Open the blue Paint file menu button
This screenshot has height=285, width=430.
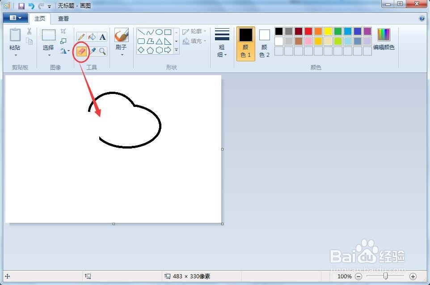coord(15,18)
